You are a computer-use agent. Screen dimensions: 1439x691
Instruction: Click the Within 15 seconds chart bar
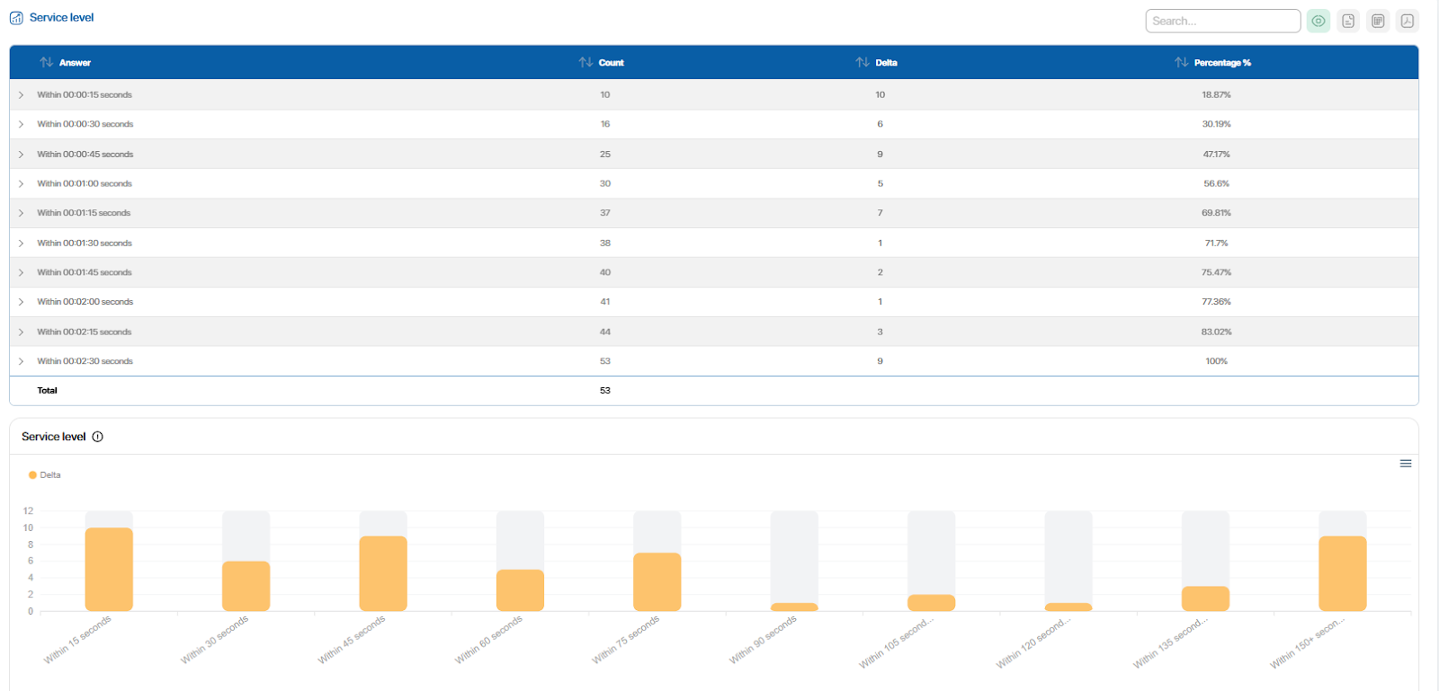pos(109,570)
